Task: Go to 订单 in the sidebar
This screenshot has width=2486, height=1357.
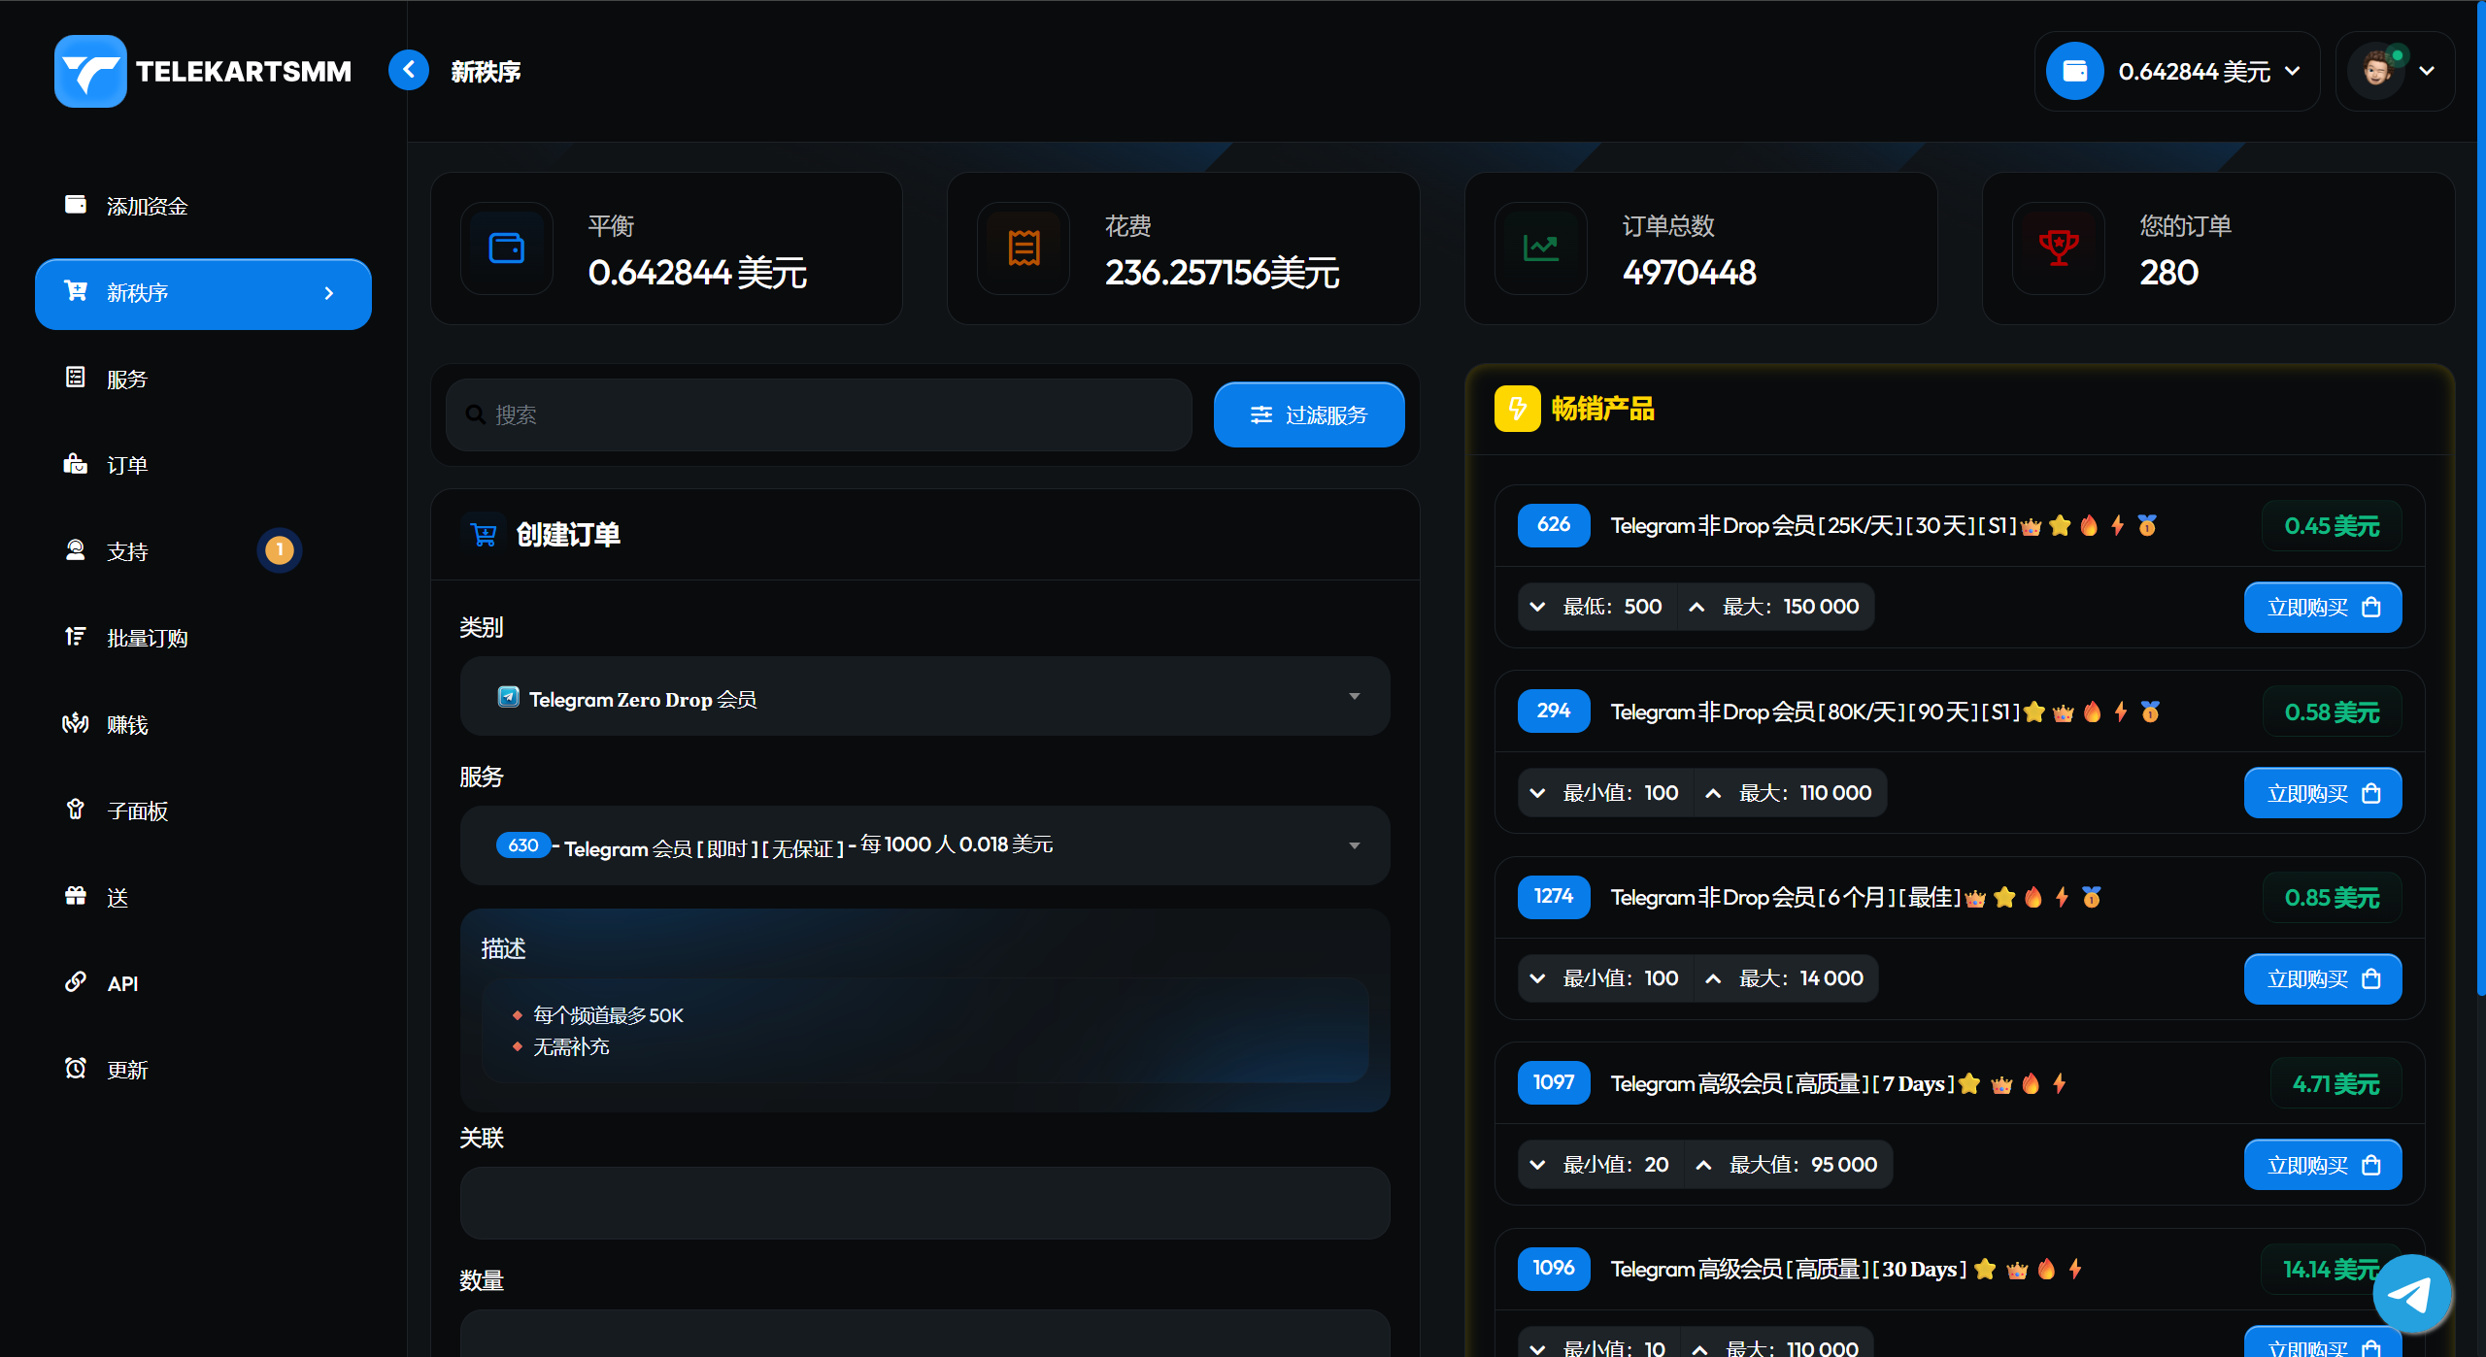Action: [x=203, y=465]
